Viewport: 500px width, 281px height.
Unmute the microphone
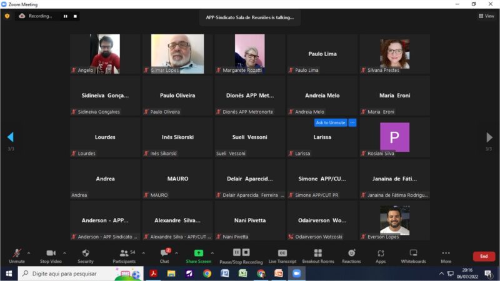point(16,255)
